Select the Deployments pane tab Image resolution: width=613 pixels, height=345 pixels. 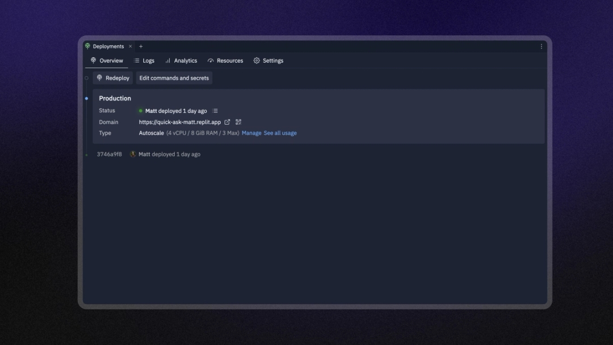110,46
